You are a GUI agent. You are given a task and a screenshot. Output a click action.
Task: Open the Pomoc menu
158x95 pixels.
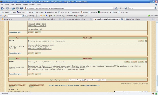pyautogui.click(x=39, y=5)
